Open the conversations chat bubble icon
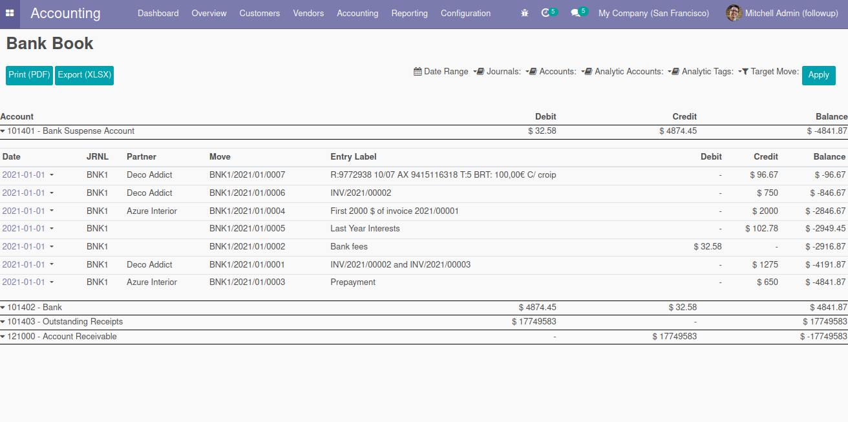This screenshot has width=848, height=422. (575, 13)
